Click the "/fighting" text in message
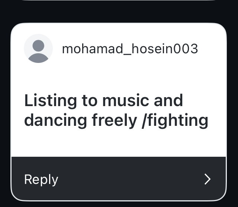The image size is (238, 207). click(x=175, y=121)
